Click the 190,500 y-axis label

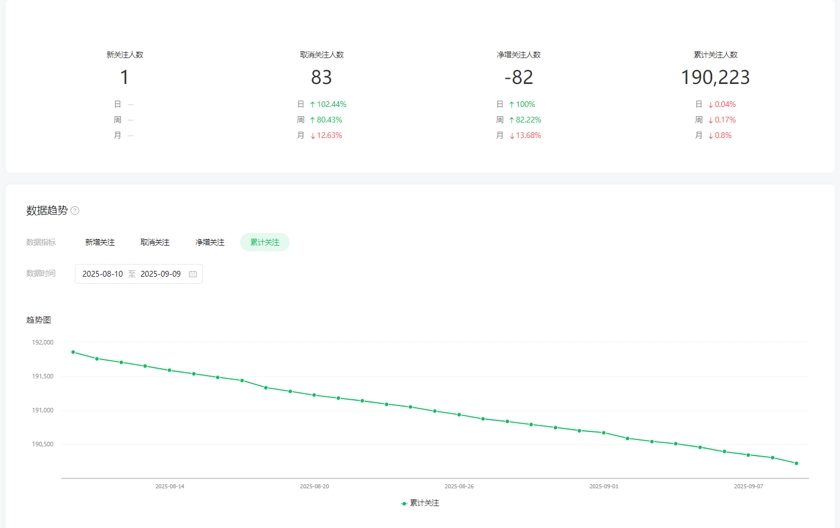click(x=43, y=444)
